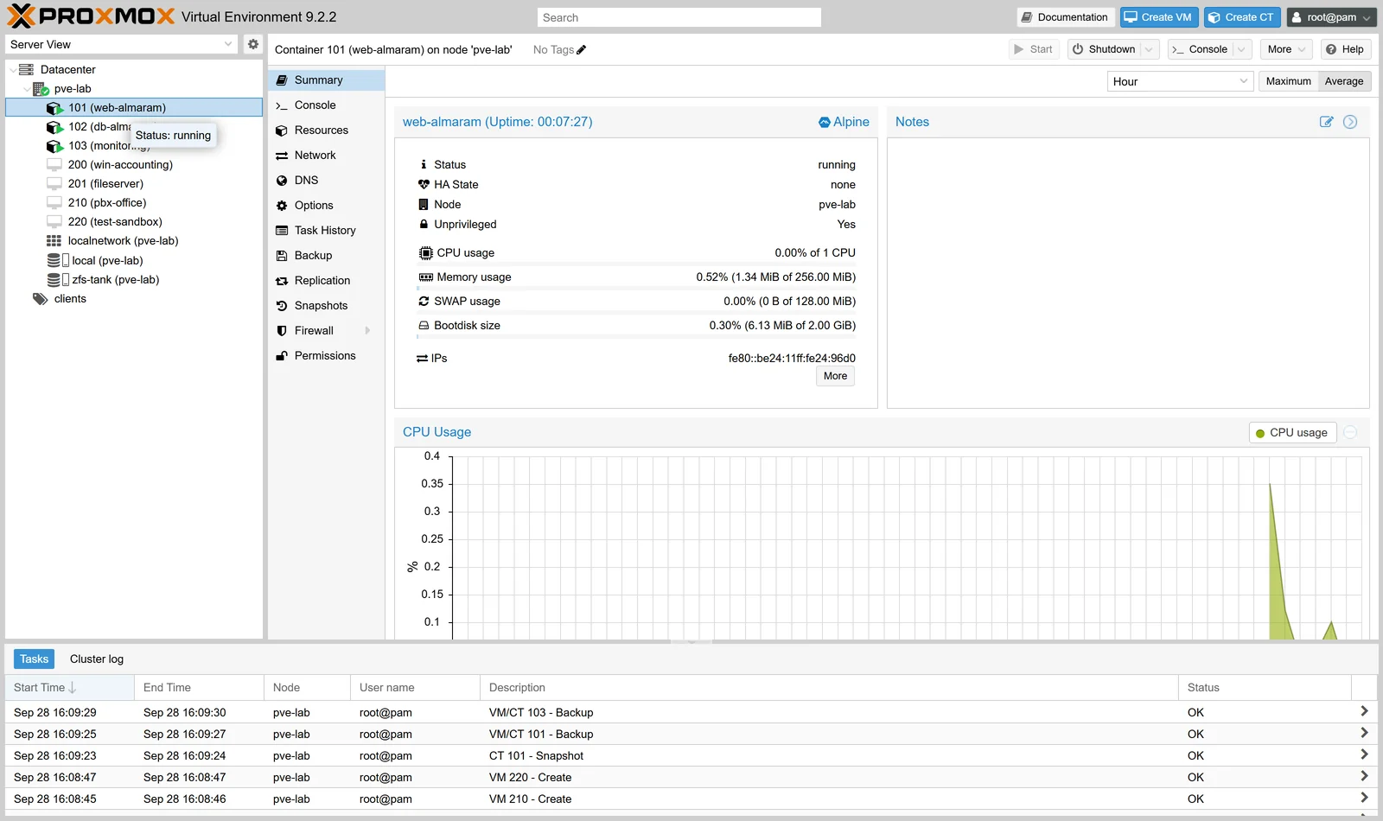This screenshot has width=1383, height=821.
Task: Click the Bootdisk size progress bar
Action: [636, 336]
